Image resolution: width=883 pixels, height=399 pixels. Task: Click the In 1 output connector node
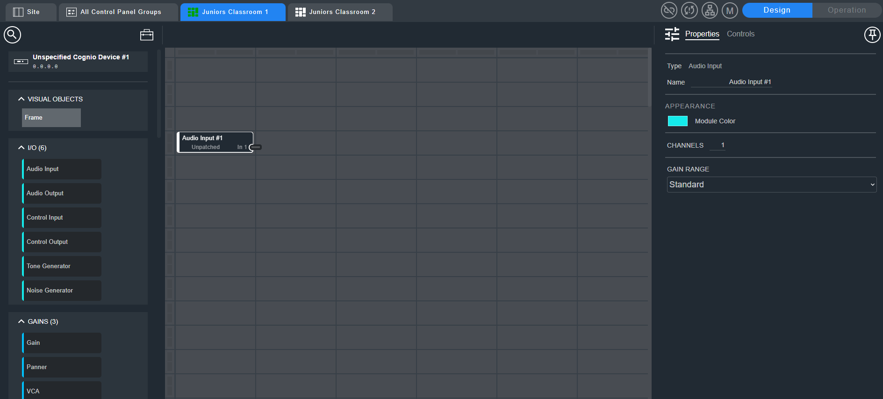click(x=255, y=147)
